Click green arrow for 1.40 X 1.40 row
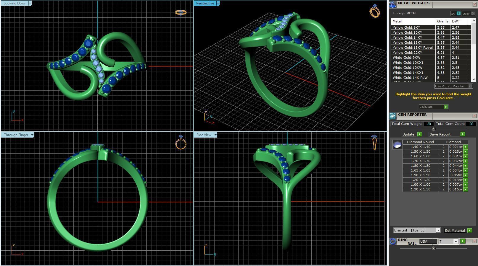478x266 pixels. [466, 147]
